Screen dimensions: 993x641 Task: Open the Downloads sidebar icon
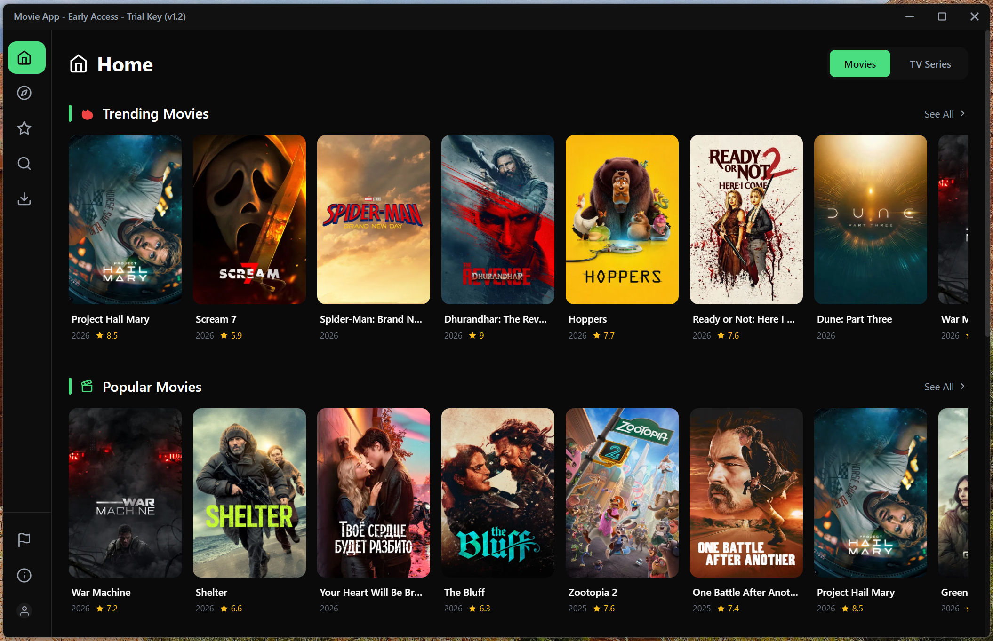[24, 199]
